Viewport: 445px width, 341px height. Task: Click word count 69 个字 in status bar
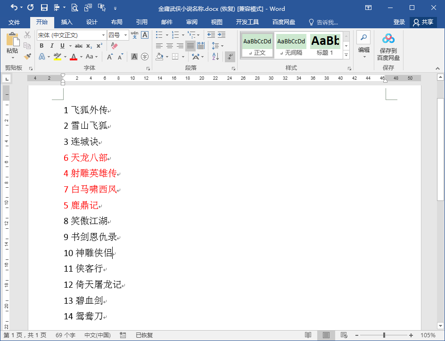tap(65, 335)
